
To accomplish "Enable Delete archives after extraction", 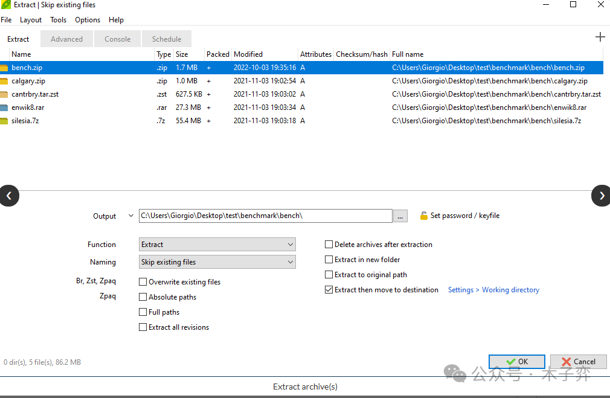I will point(329,245).
